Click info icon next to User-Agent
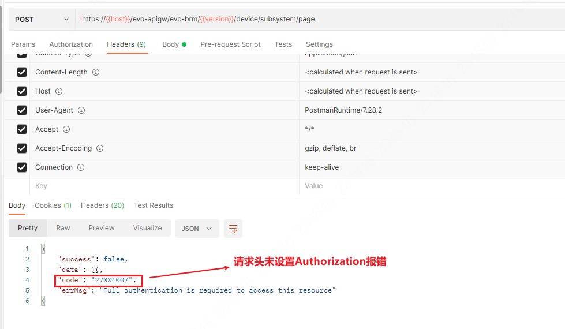This screenshot has height=329, width=565. point(81,110)
